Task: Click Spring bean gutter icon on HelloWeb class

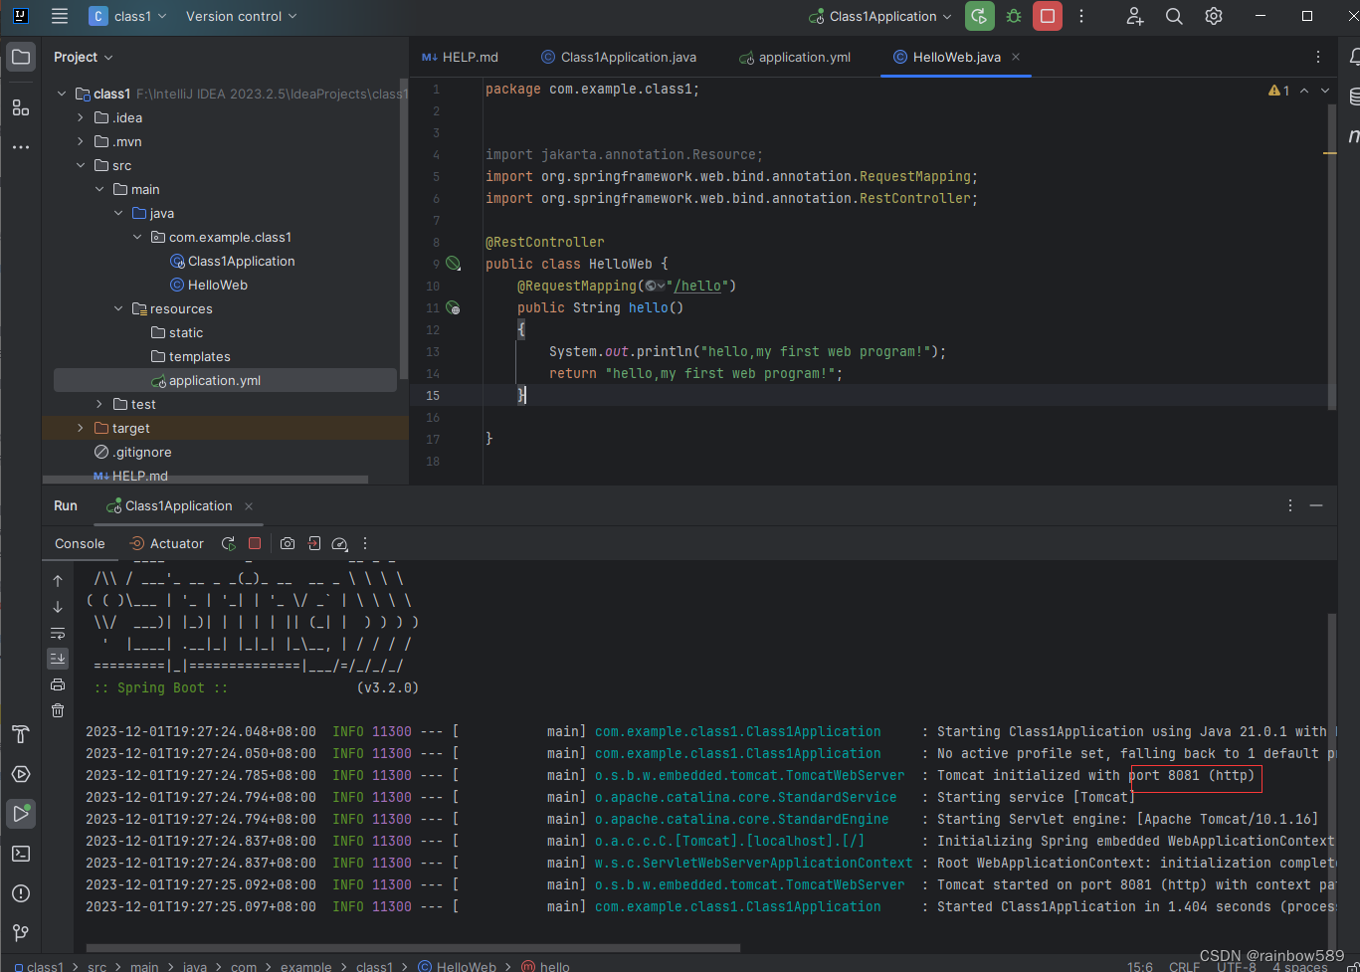Action: [x=454, y=264]
